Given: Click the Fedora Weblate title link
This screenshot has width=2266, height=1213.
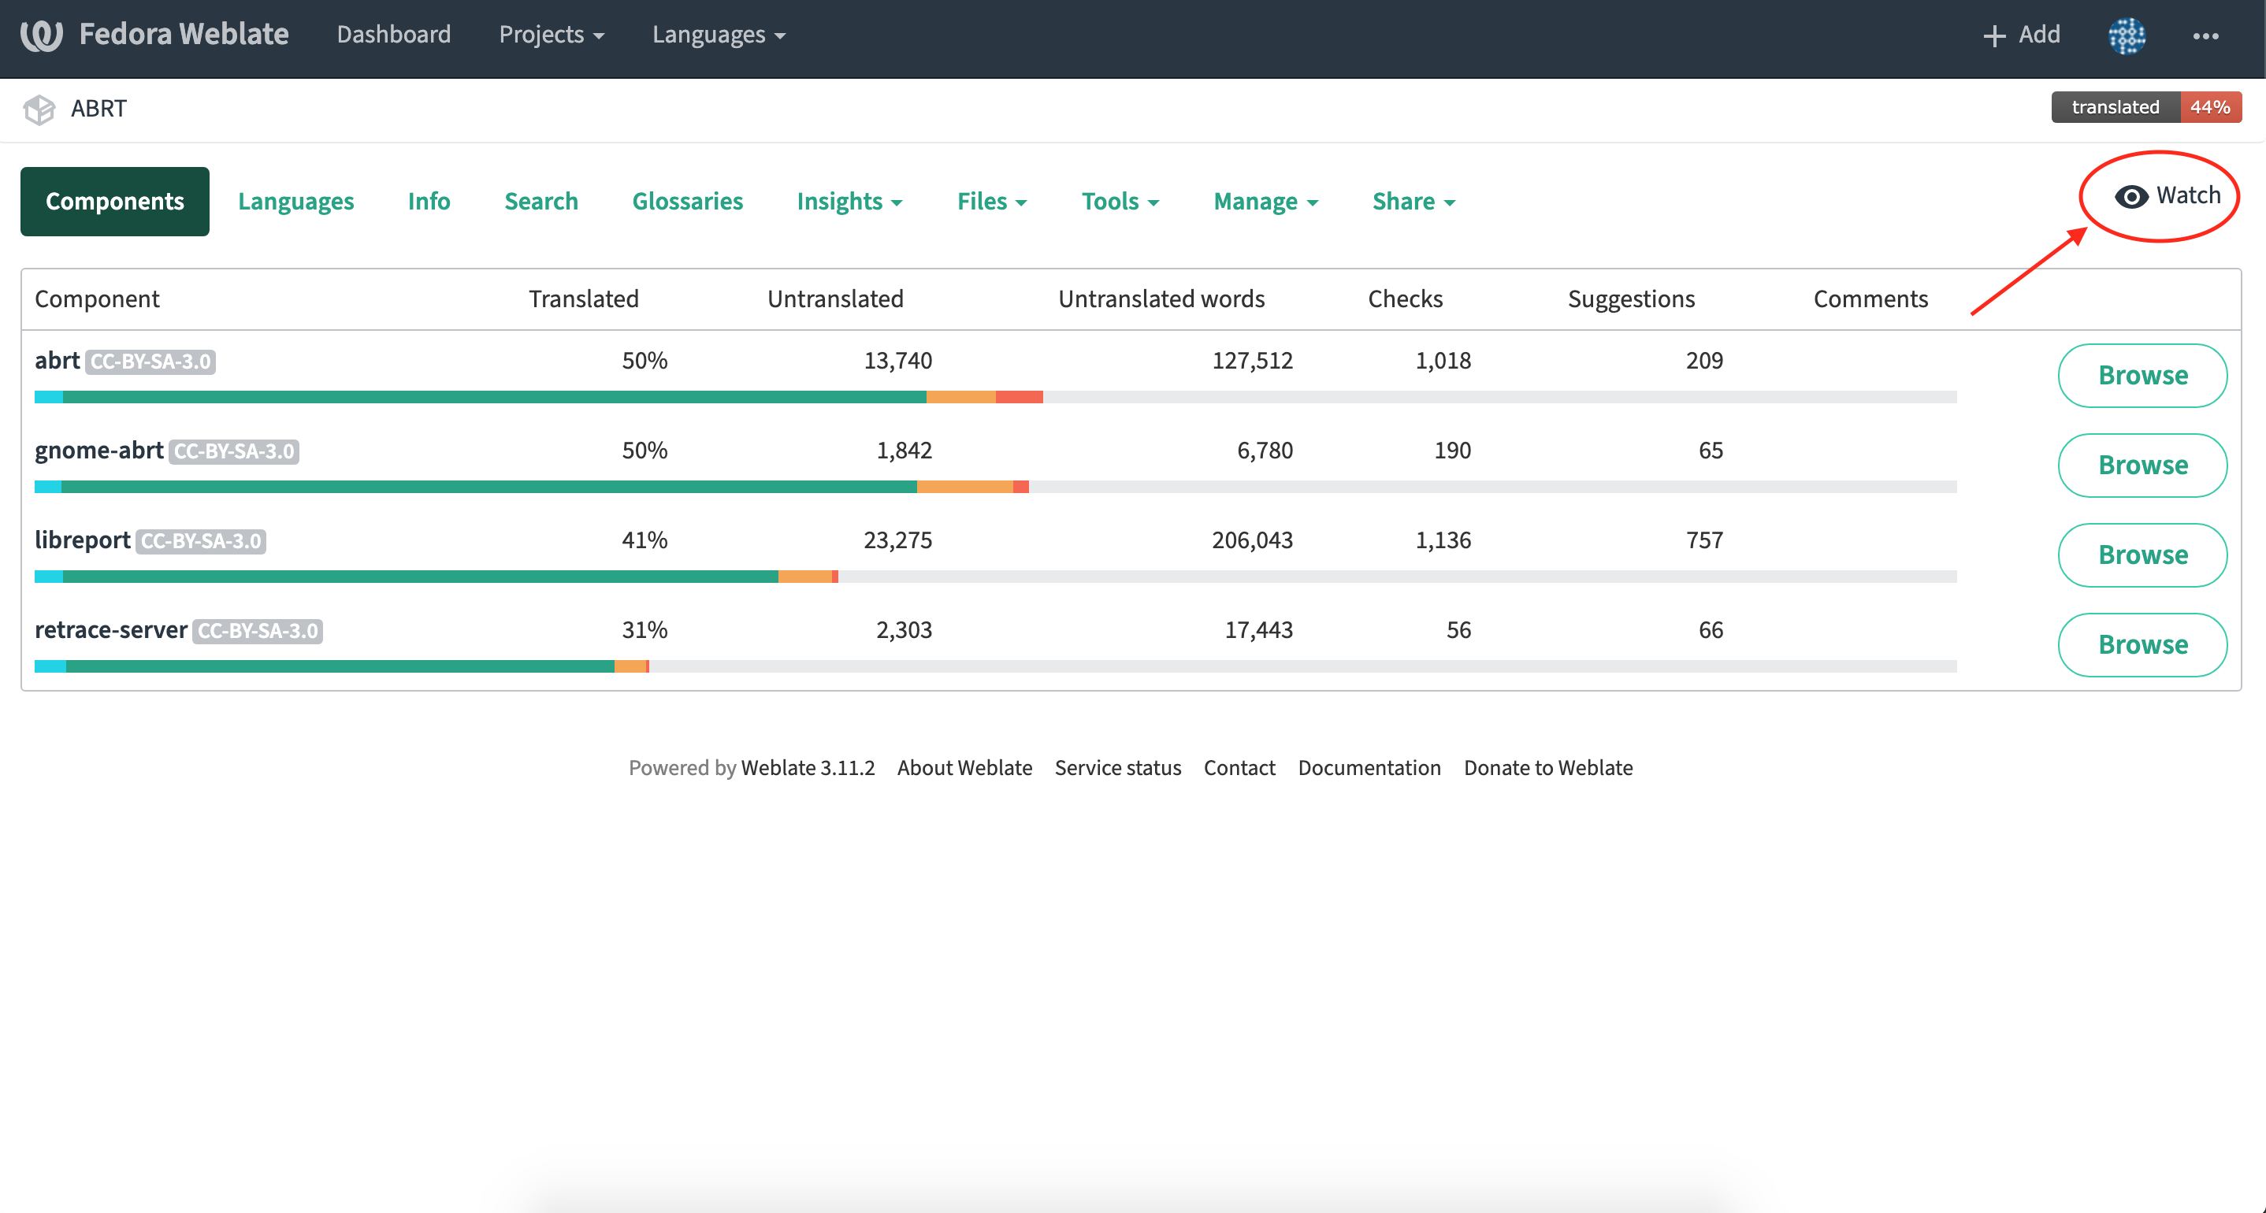Looking at the screenshot, I should [184, 35].
